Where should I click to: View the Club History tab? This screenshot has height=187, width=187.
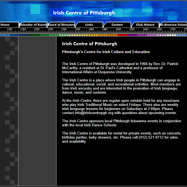[x=145, y=25]
